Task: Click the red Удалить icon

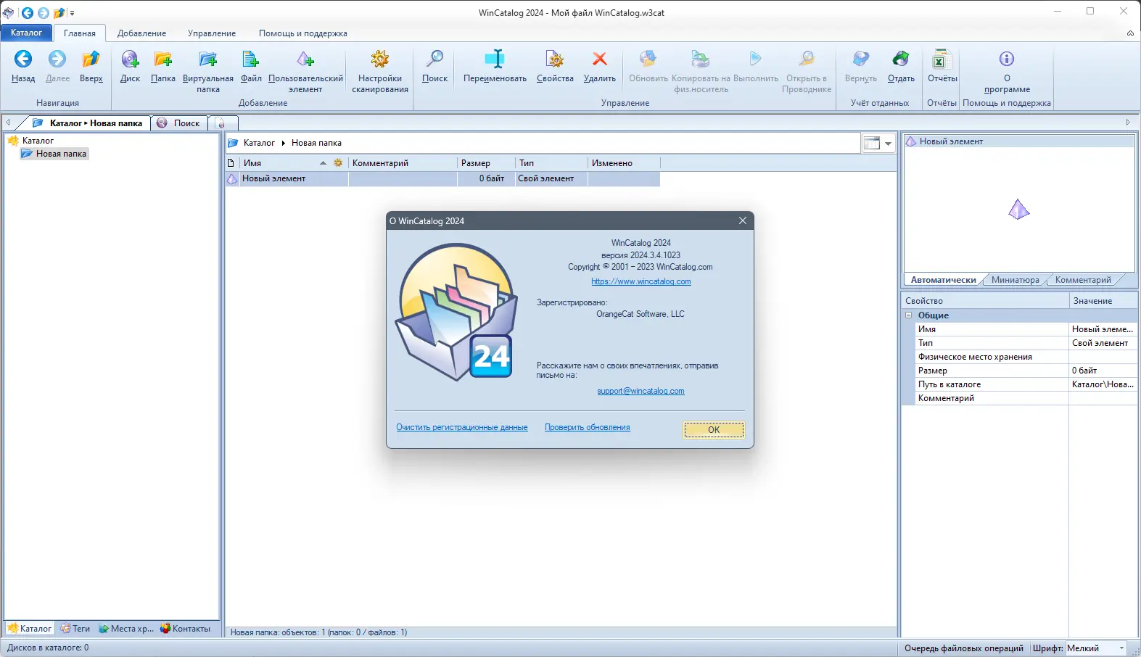Action: point(599,59)
